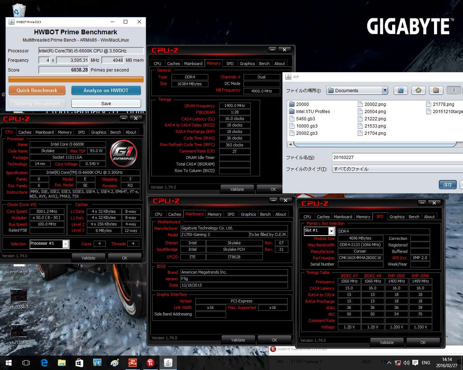
Task: Select file 21222.png
Action: (372, 119)
